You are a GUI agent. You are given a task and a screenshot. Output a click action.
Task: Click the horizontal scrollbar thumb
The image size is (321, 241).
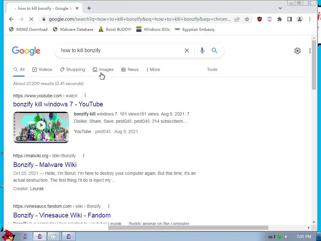coord(188,228)
